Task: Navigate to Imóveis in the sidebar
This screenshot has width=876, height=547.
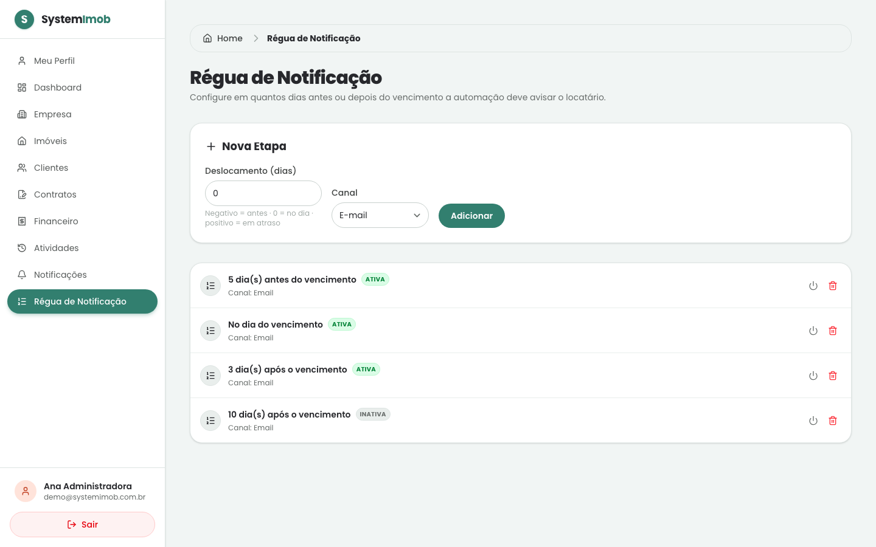Action: tap(82, 141)
